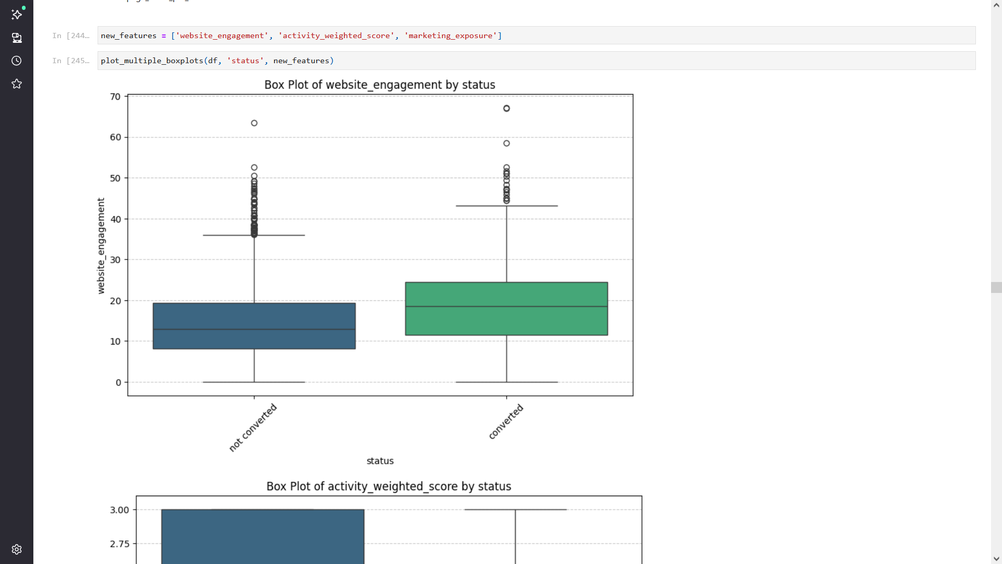Image resolution: width=1002 pixels, height=564 pixels.
Task: Click the status x-axis label
Action: pos(380,461)
